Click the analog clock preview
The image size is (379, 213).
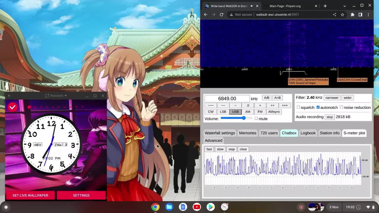(x=51, y=144)
